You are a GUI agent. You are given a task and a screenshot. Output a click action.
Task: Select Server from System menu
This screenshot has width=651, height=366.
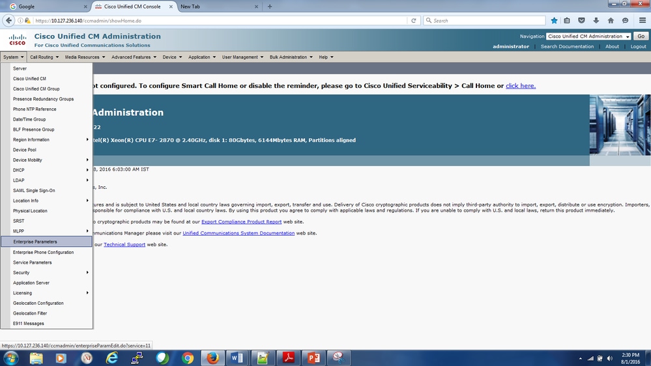pyautogui.click(x=46, y=68)
